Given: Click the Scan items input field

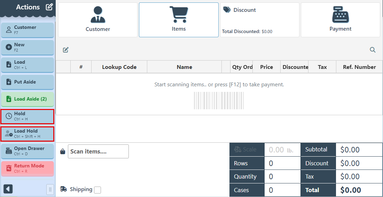Looking at the screenshot, I should click(98, 151).
